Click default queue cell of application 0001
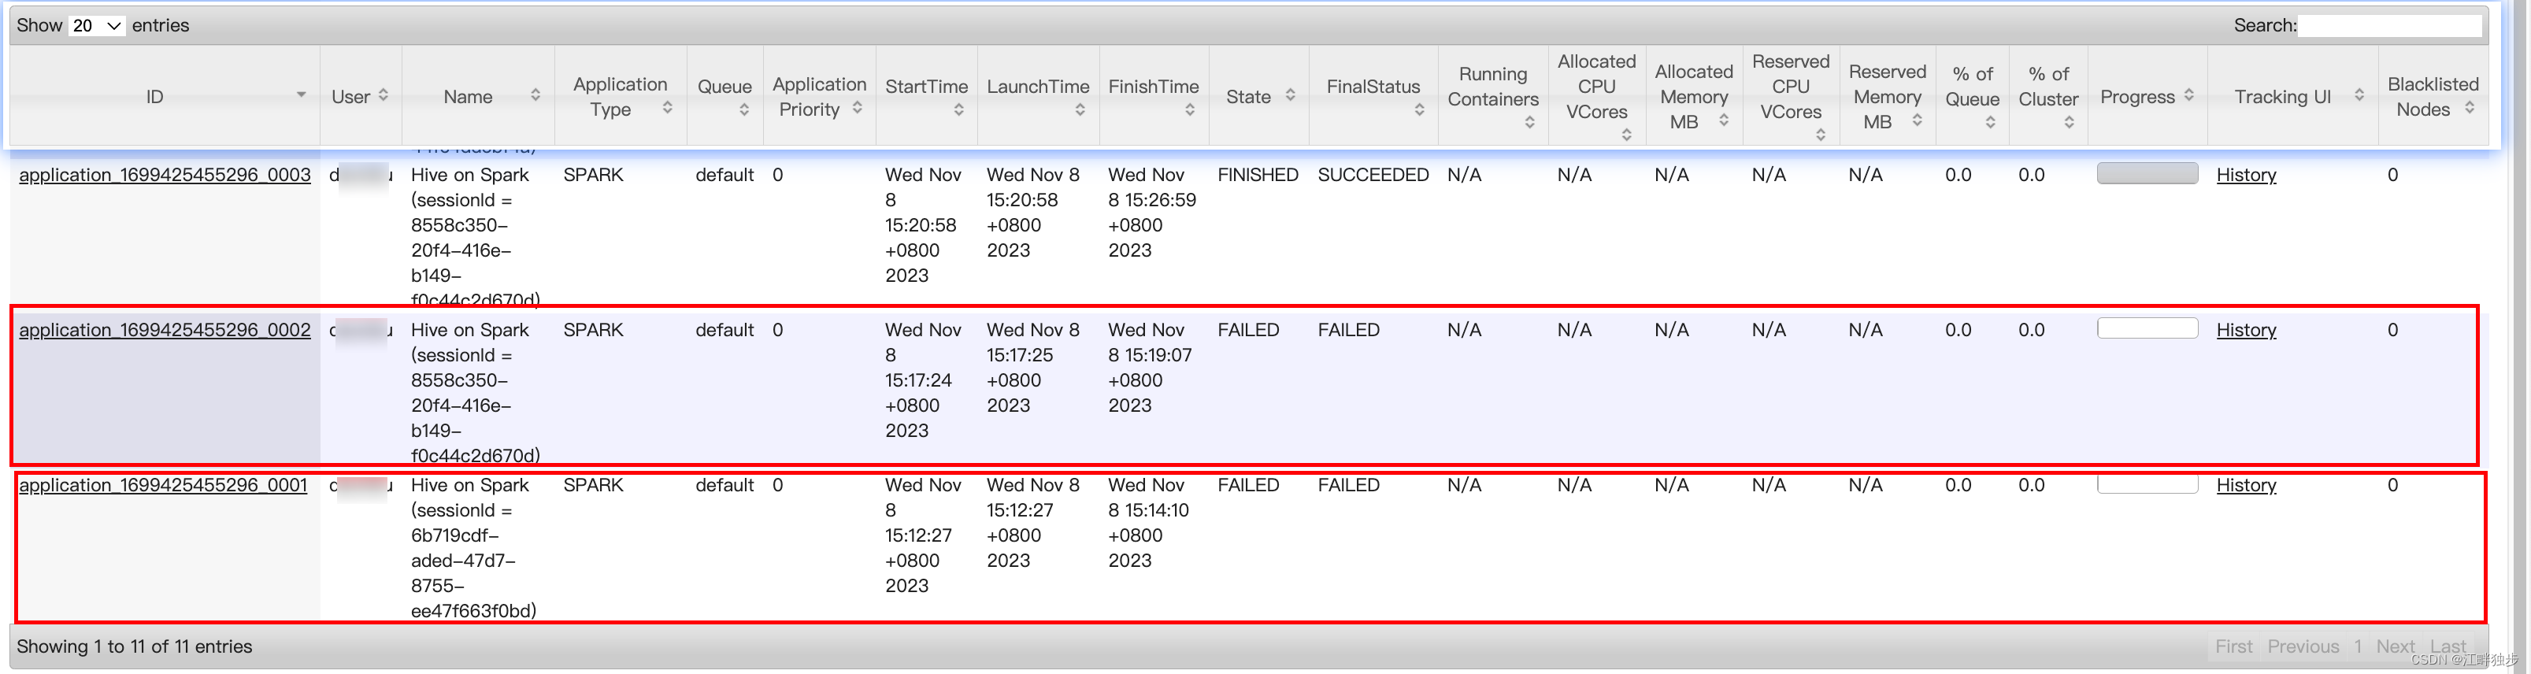2531x674 pixels. click(724, 485)
